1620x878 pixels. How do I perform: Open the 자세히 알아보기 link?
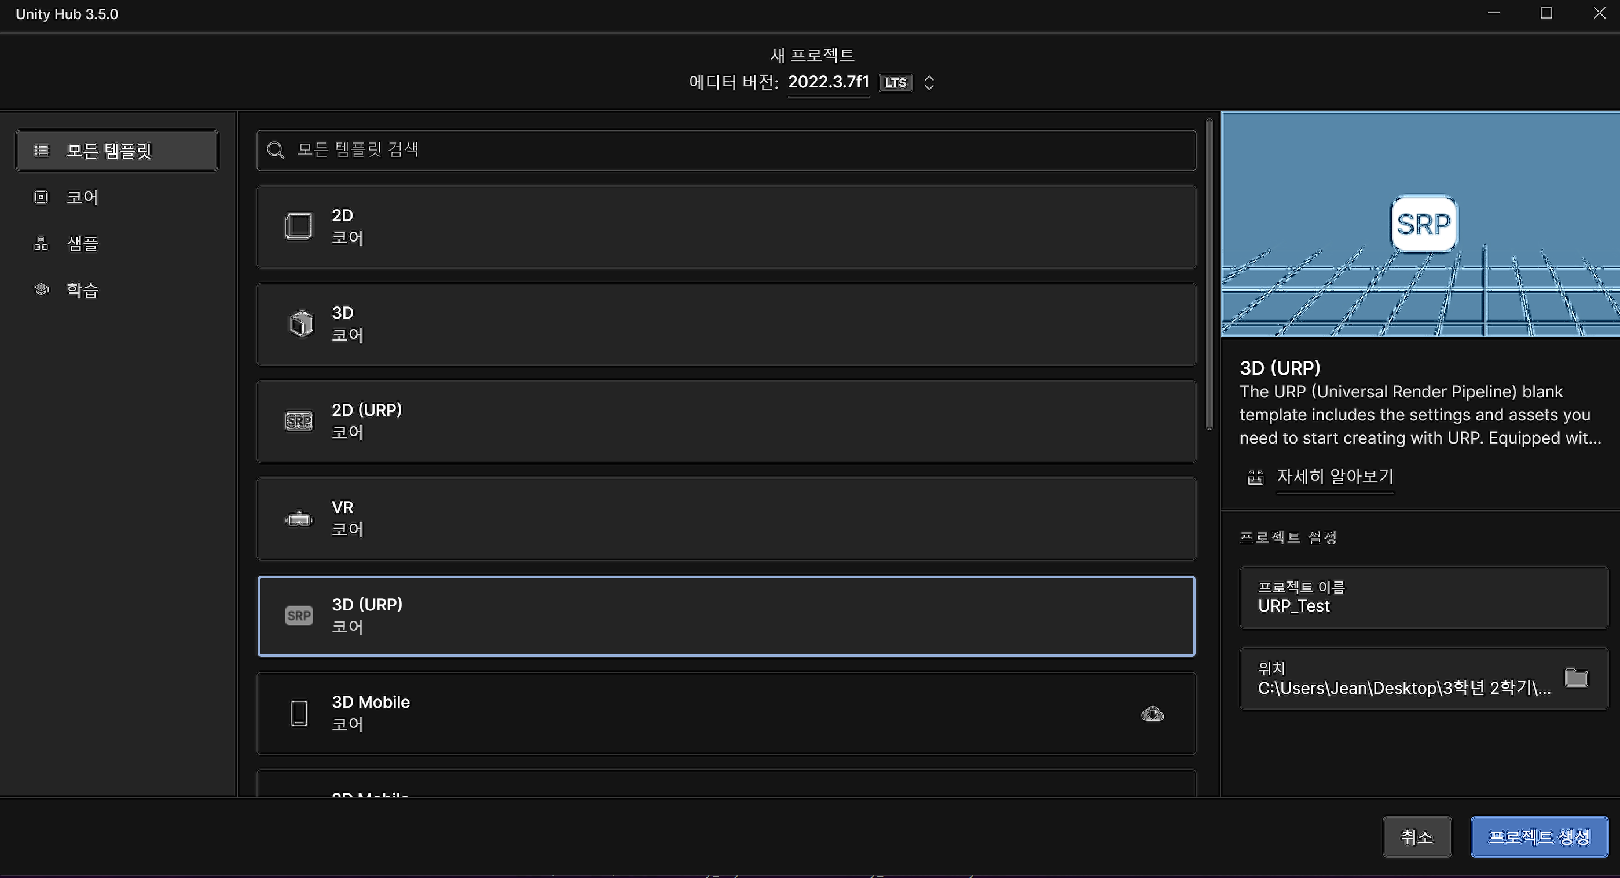tap(1335, 477)
